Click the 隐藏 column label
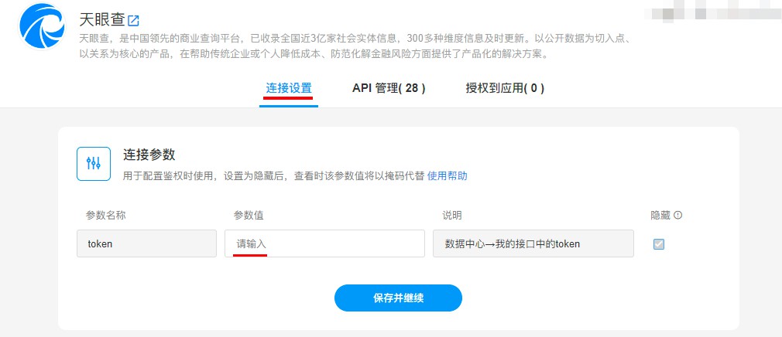Image resolution: width=782 pixels, height=337 pixels. (661, 215)
